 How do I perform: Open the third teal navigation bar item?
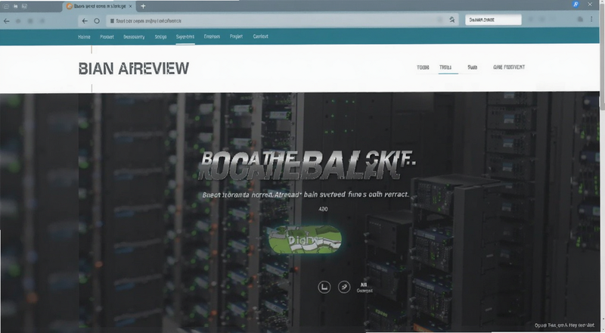click(134, 36)
